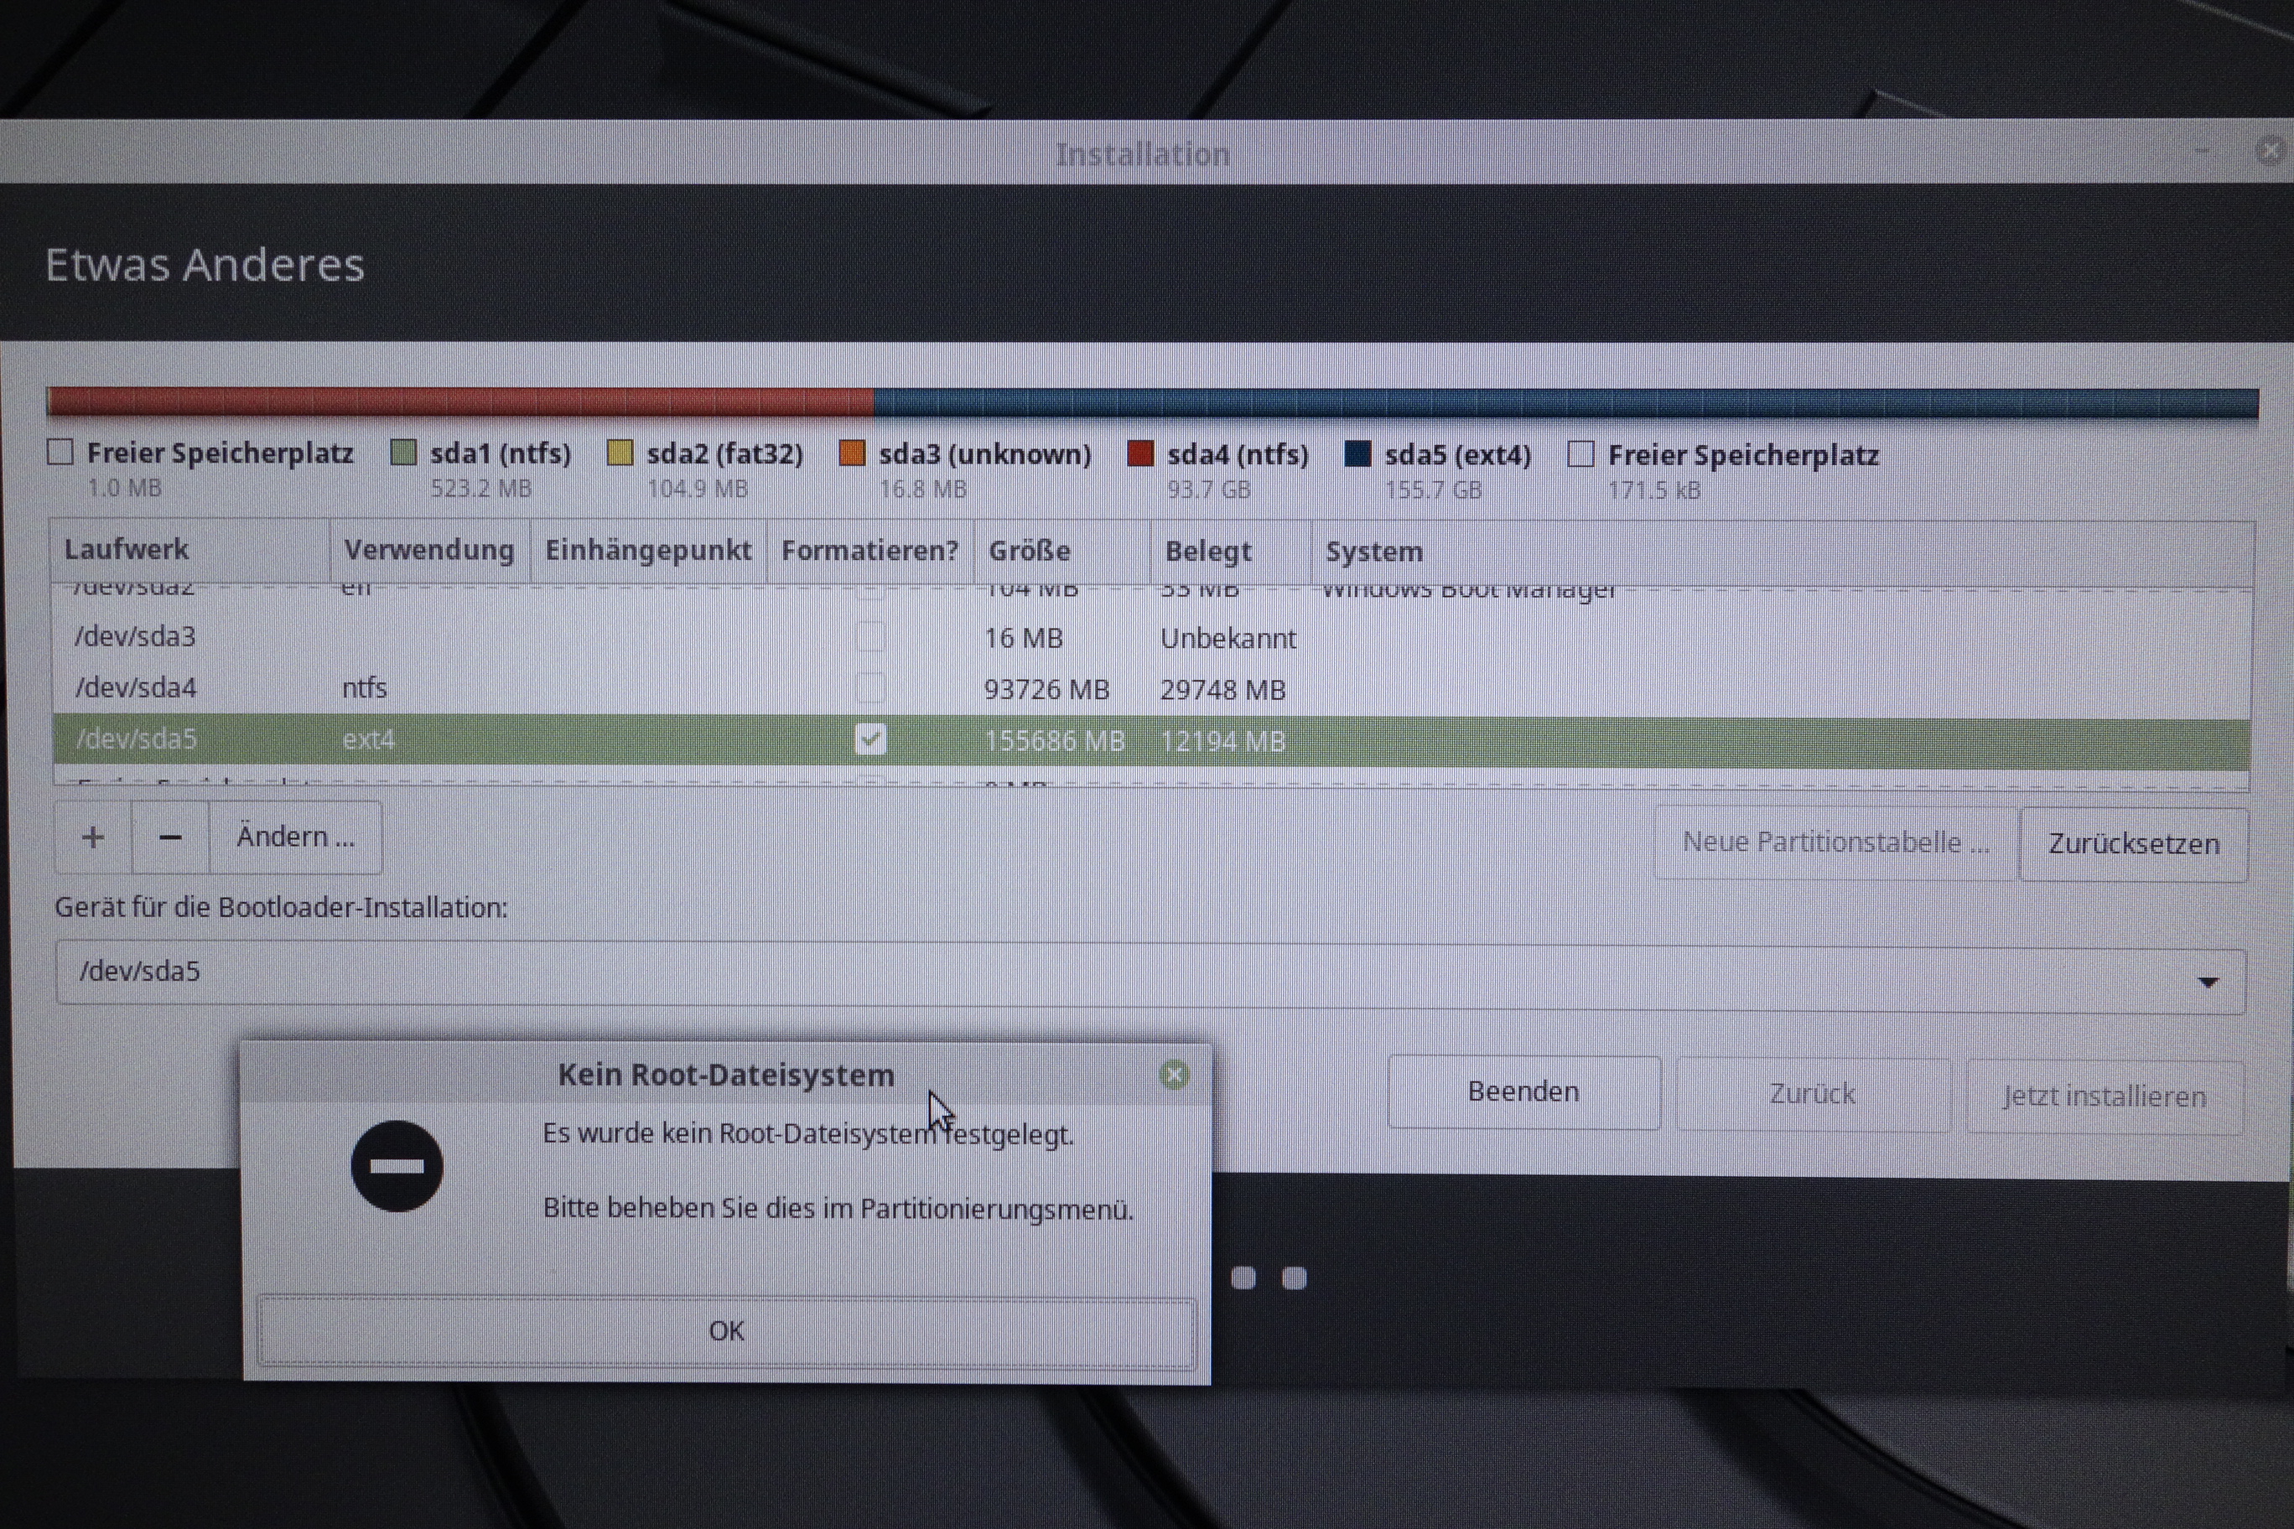The image size is (2294, 1529).
Task: Click the bootloader dropdown arrow
Action: point(2208,982)
